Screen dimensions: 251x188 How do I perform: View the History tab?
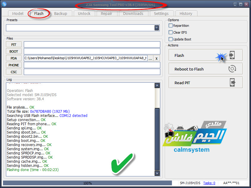pyautogui.click(x=186, y=13)
